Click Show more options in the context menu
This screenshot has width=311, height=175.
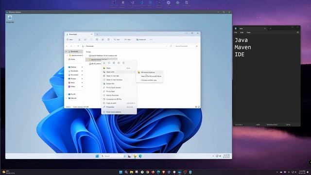point(119,112)
